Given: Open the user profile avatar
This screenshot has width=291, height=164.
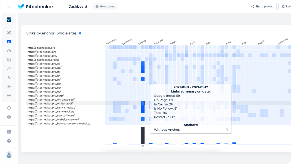Looking at the screenshot, I should [x=9, y=155].
